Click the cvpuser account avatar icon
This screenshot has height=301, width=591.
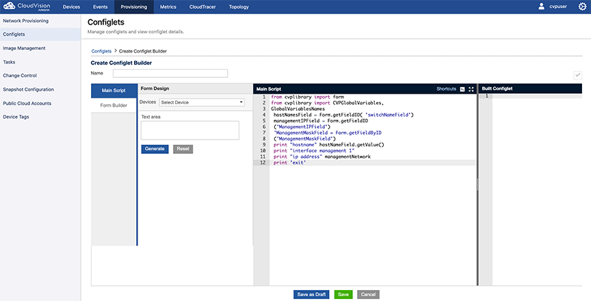tap(541, 6)
